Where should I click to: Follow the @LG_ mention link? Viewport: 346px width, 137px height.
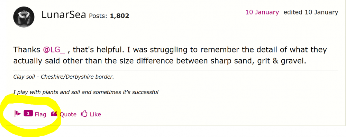54,50
